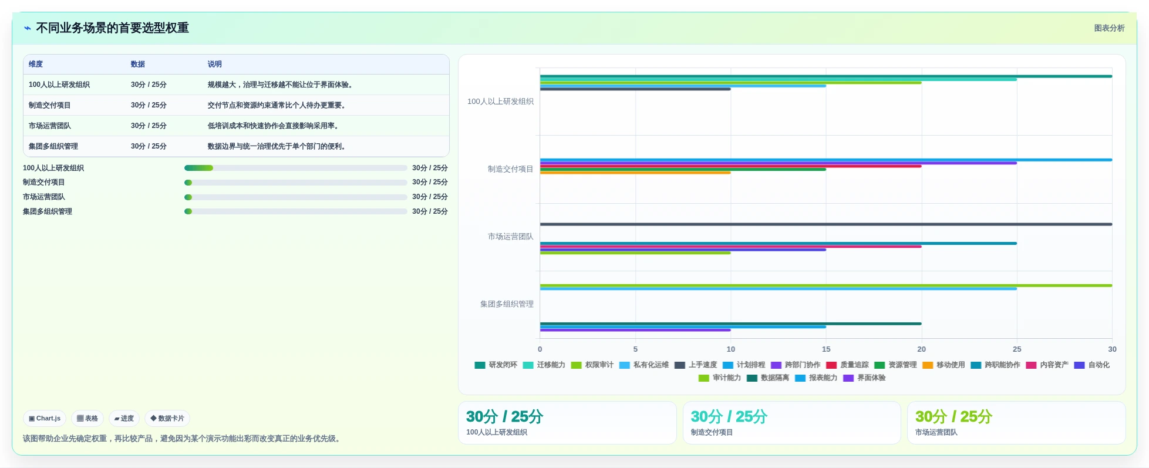Select the 100人以上研发组织 table row name
1149x468 pixels.
[59, 85]
